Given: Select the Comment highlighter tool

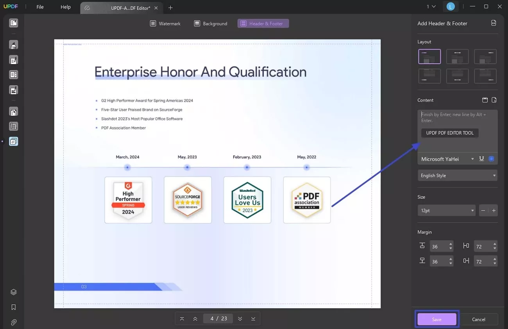Looking at the screenshot, I should pos(14,45).
